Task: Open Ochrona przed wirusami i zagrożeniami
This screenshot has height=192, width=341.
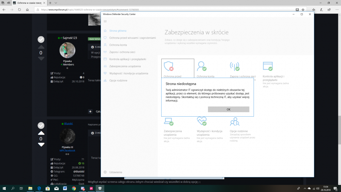Action: click(x=132, y=38)
